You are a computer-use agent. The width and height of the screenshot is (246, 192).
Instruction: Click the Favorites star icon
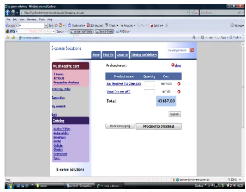coord(8,37)
